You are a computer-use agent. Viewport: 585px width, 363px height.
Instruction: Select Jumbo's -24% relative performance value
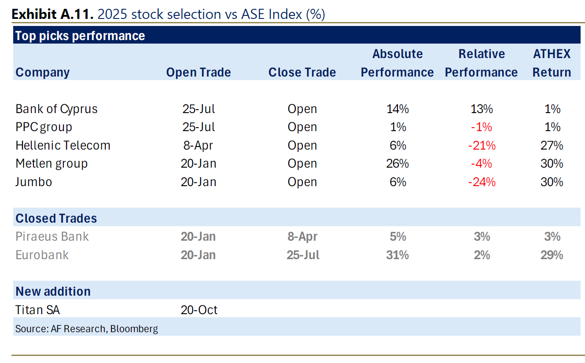pyautogui.click(x=482, y=182)
